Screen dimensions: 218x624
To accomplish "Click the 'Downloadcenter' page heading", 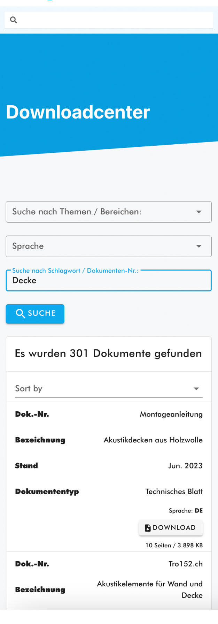I will pyautogui.click(x=78, y=112).
